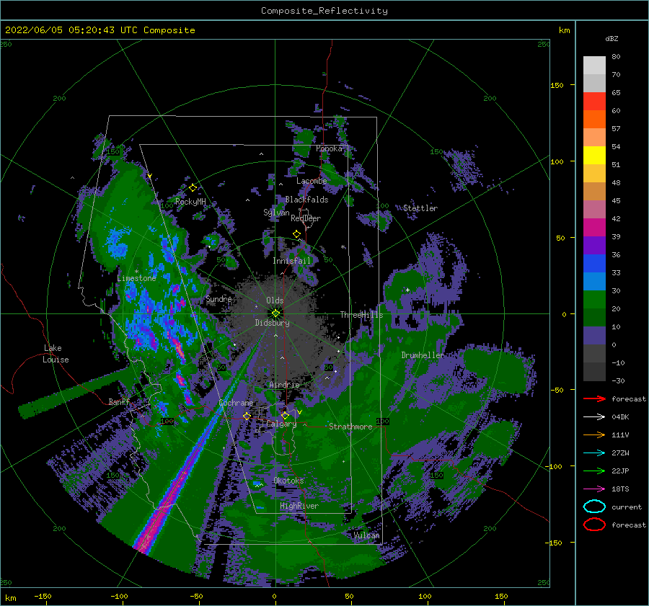Click the RedDeer city label

click(306, 218)
